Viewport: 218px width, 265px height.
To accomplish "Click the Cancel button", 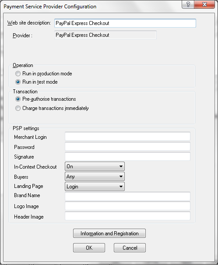I will point(130,248).
